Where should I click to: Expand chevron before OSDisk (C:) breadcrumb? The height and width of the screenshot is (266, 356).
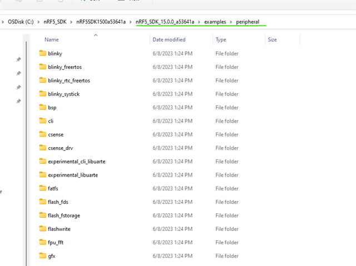click(3, 22)
